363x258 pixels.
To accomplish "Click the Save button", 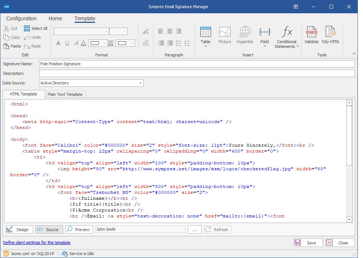I will 308,243.
